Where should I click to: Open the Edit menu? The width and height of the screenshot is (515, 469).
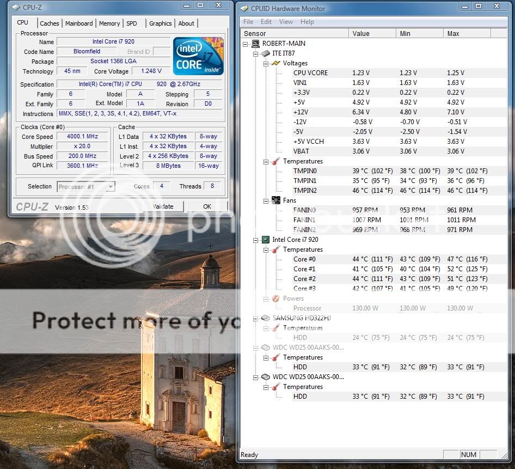coord(266,22)
